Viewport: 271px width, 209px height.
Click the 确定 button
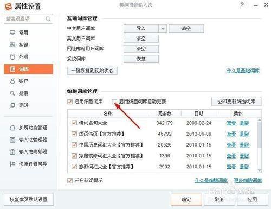(x=186, y=200)
